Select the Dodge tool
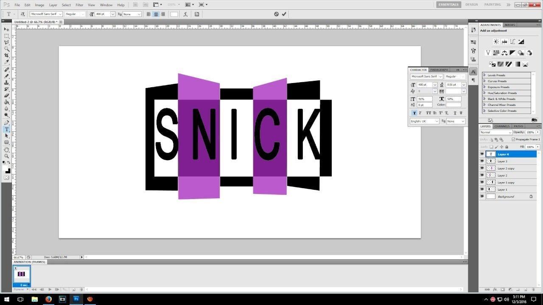 6,115
